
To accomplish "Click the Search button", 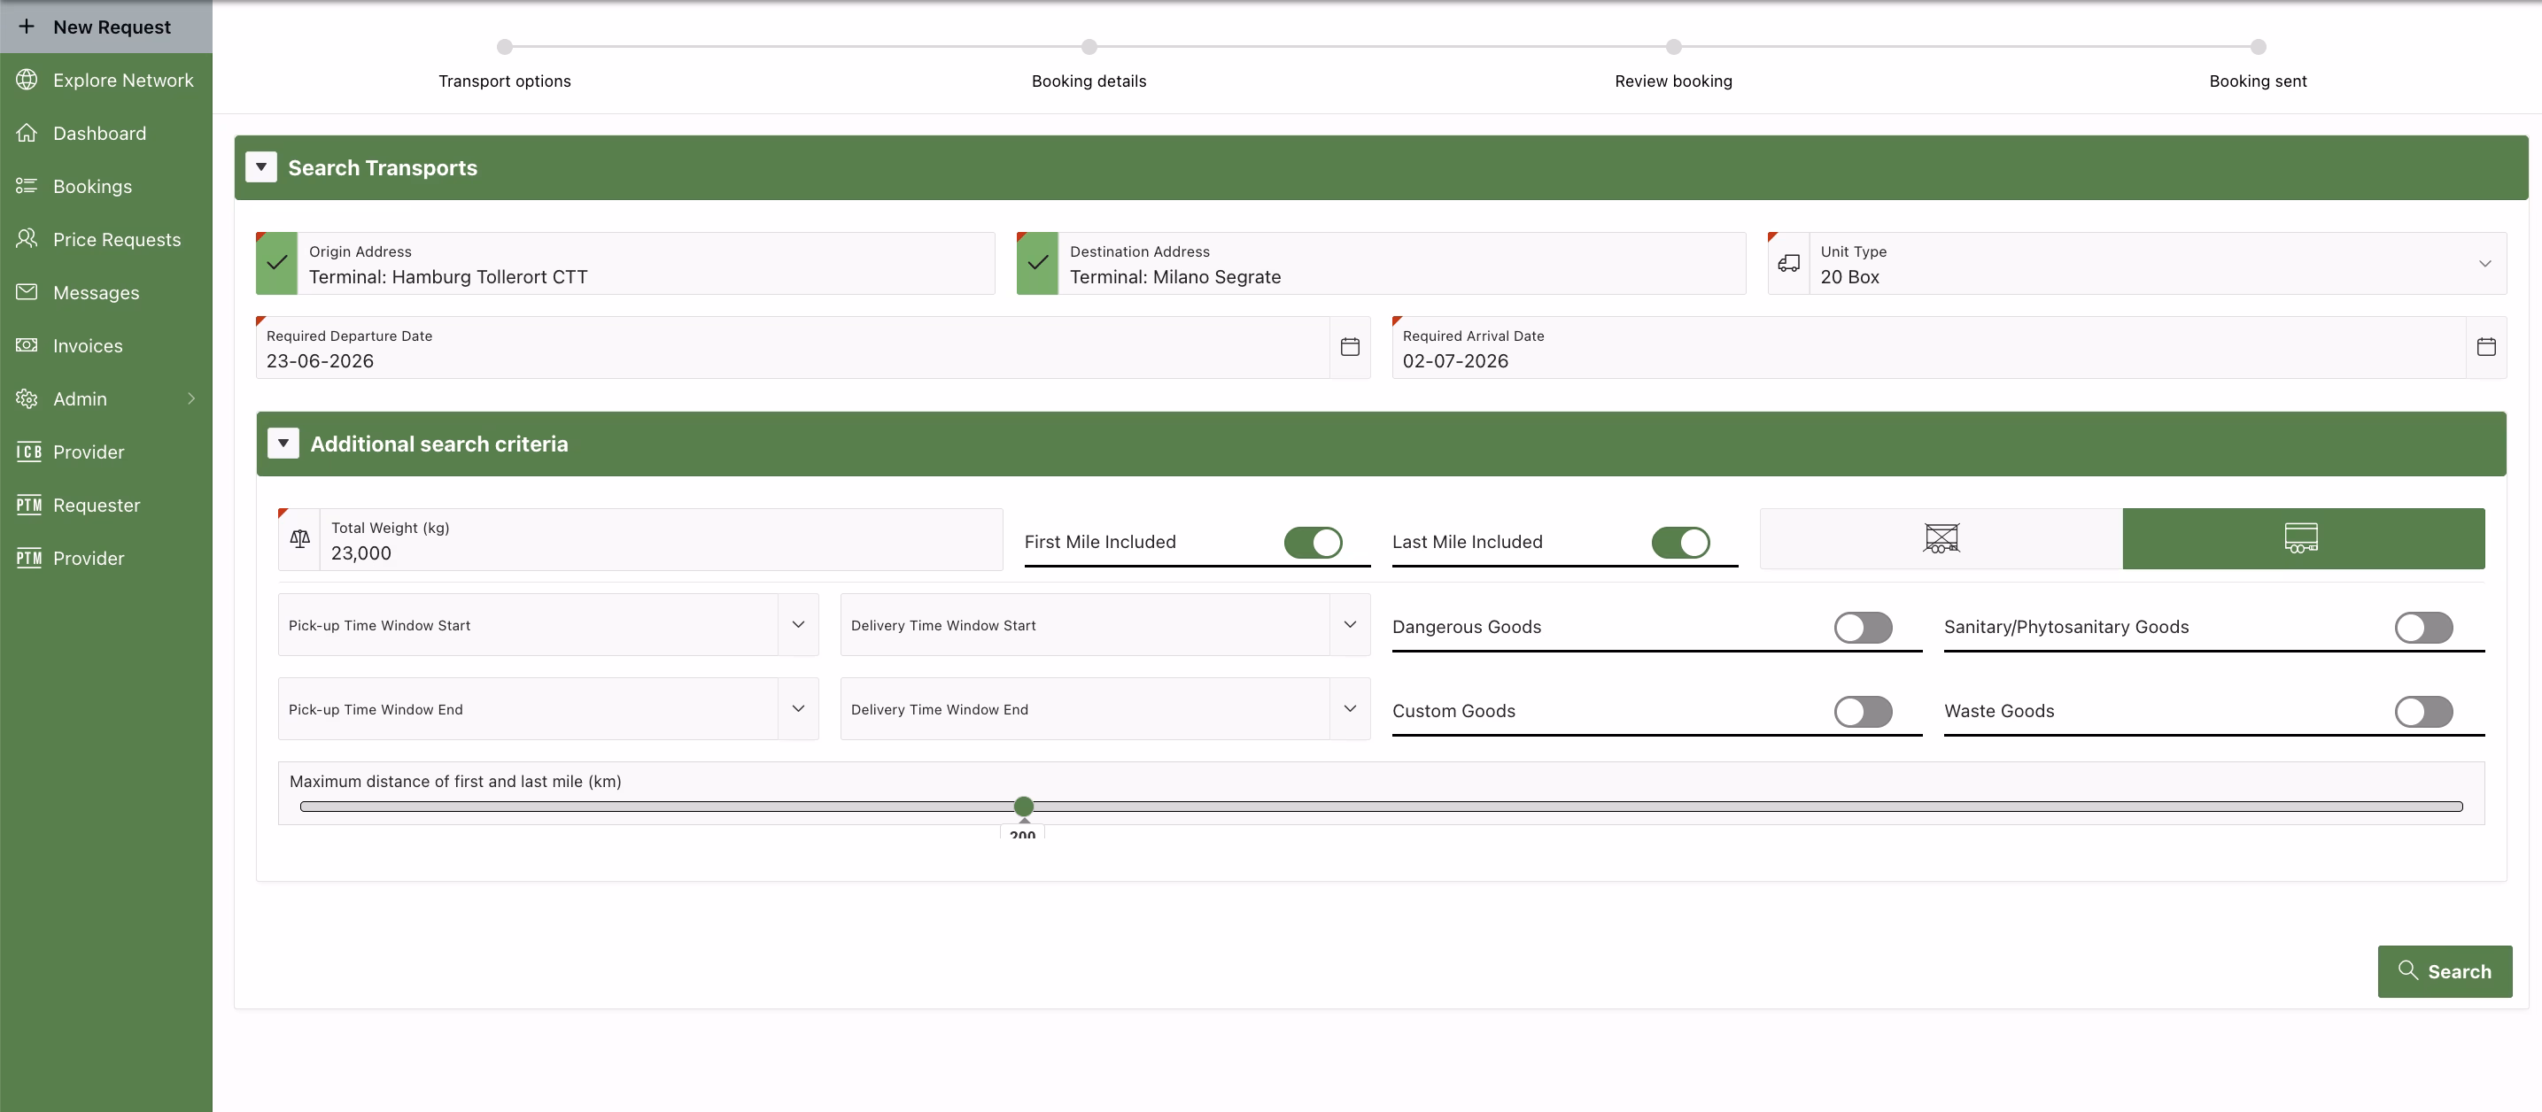I will [x=2445, y=972].
